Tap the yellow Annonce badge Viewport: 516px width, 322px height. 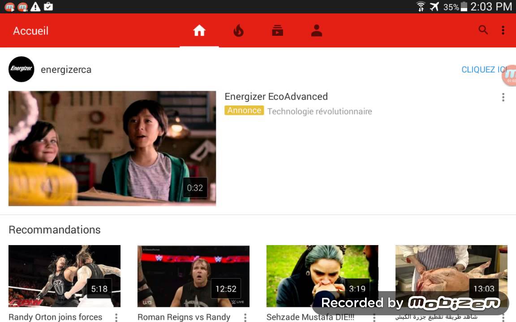click(x=244, y=110)
